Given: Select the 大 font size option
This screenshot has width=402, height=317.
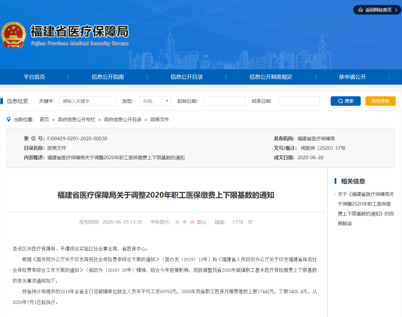Looking at the screenshot, I should (x=177, y=222).
